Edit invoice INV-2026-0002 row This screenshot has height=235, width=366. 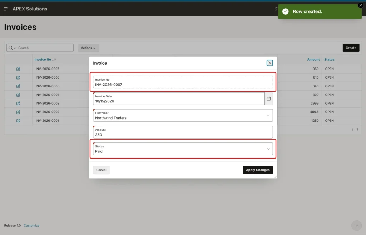[18, 112]
